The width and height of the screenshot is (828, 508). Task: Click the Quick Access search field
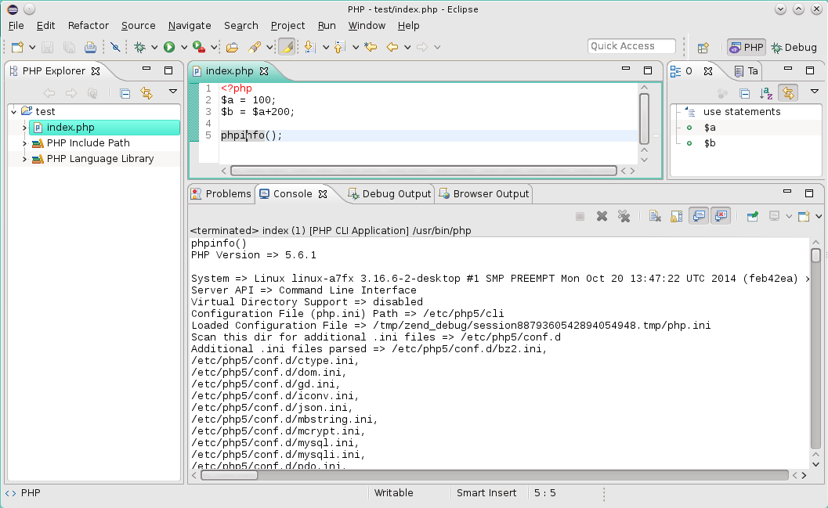pos(631,46)
